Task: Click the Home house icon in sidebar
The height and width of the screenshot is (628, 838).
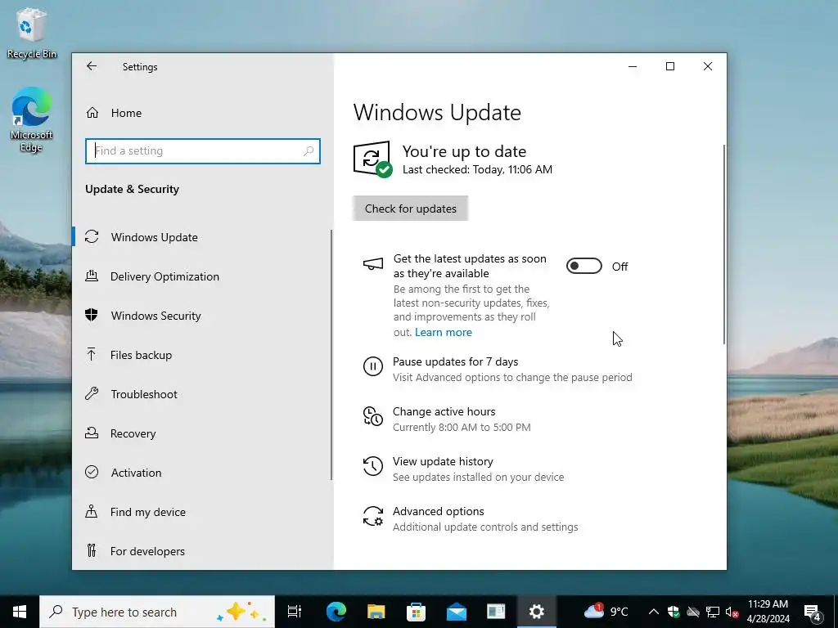Action: click(92, 113)
